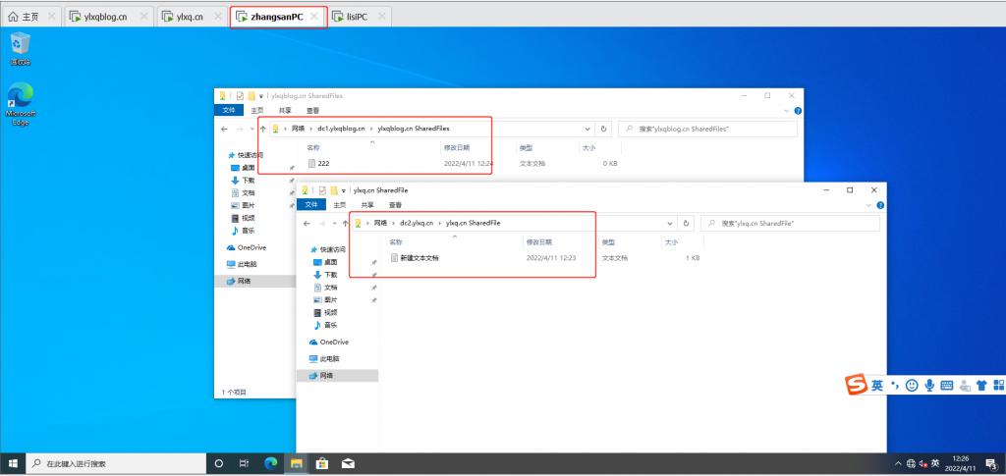Open 此电脑 in ylxq.cn SharedFile sidebar

(x=324, y=358)
